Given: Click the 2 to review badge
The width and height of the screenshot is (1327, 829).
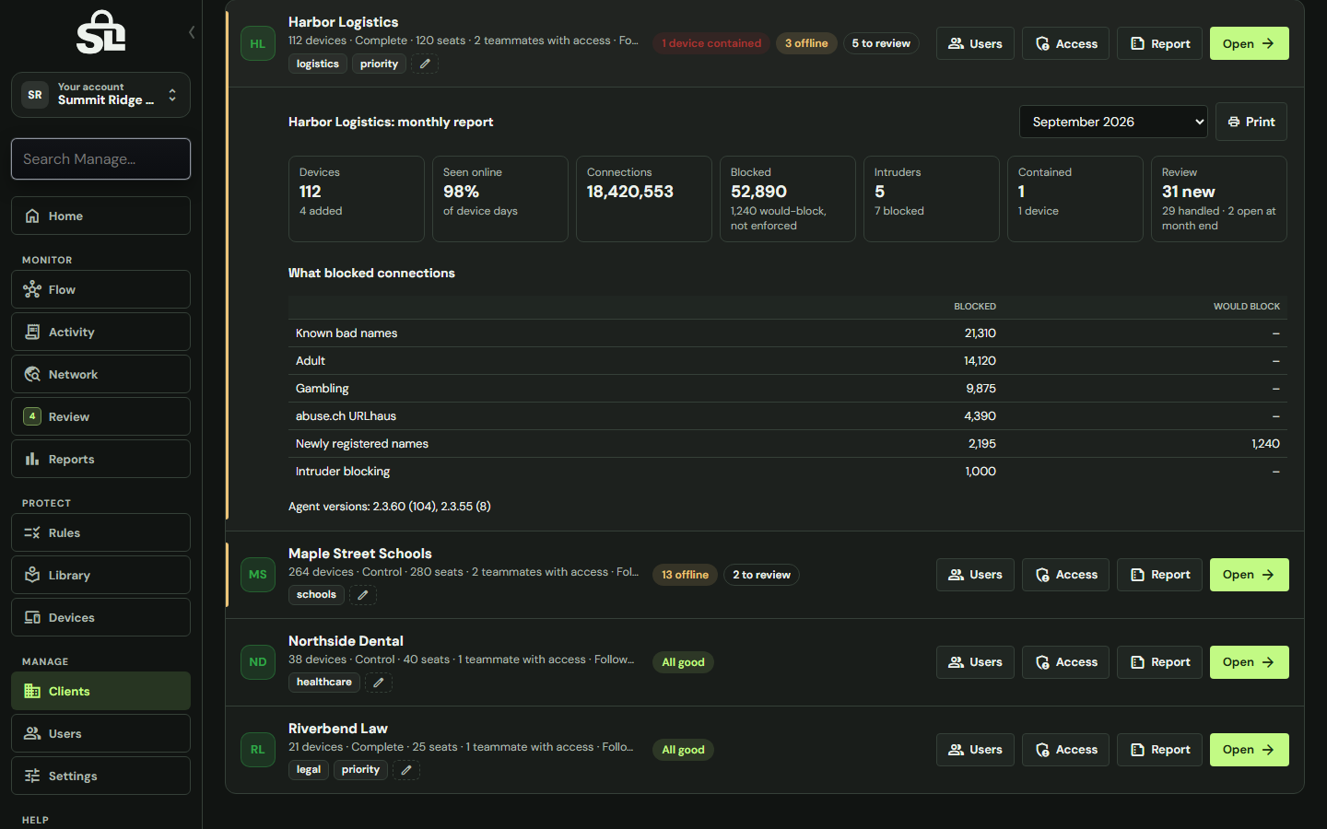Looking at the screenshot, I should 761,575.
